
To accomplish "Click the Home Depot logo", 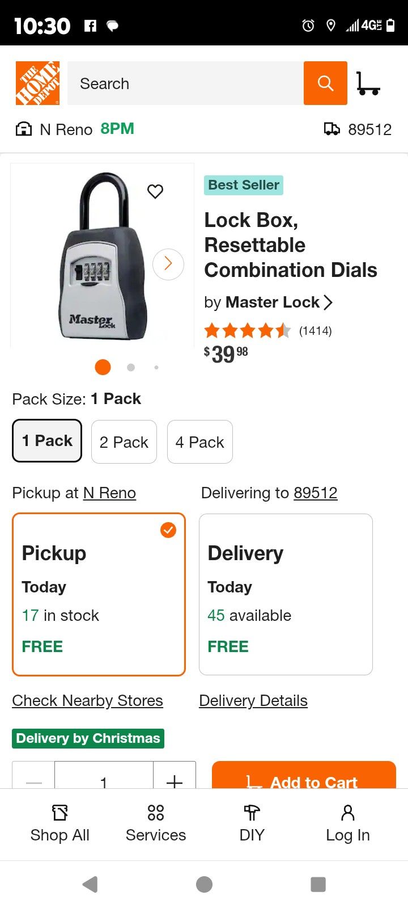I will pyautogui.click(x=37, y=82).
